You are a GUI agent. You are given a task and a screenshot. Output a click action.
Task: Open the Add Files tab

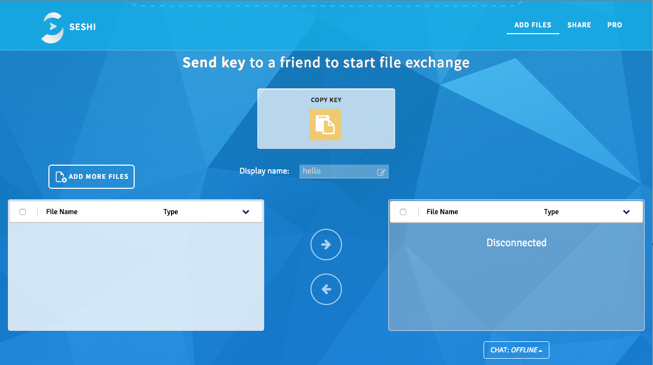coord(533,25)
